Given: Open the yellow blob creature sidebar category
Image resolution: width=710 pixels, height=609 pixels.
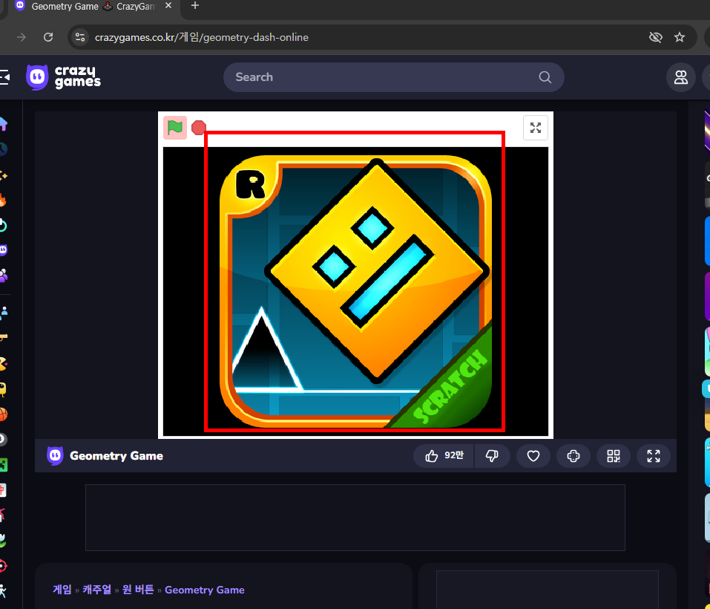Looking at the screenshot, I should click(x=3, y=389).
